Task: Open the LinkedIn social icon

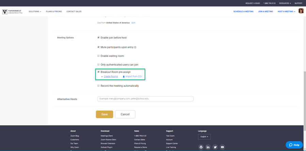Action: click(208, 147)
